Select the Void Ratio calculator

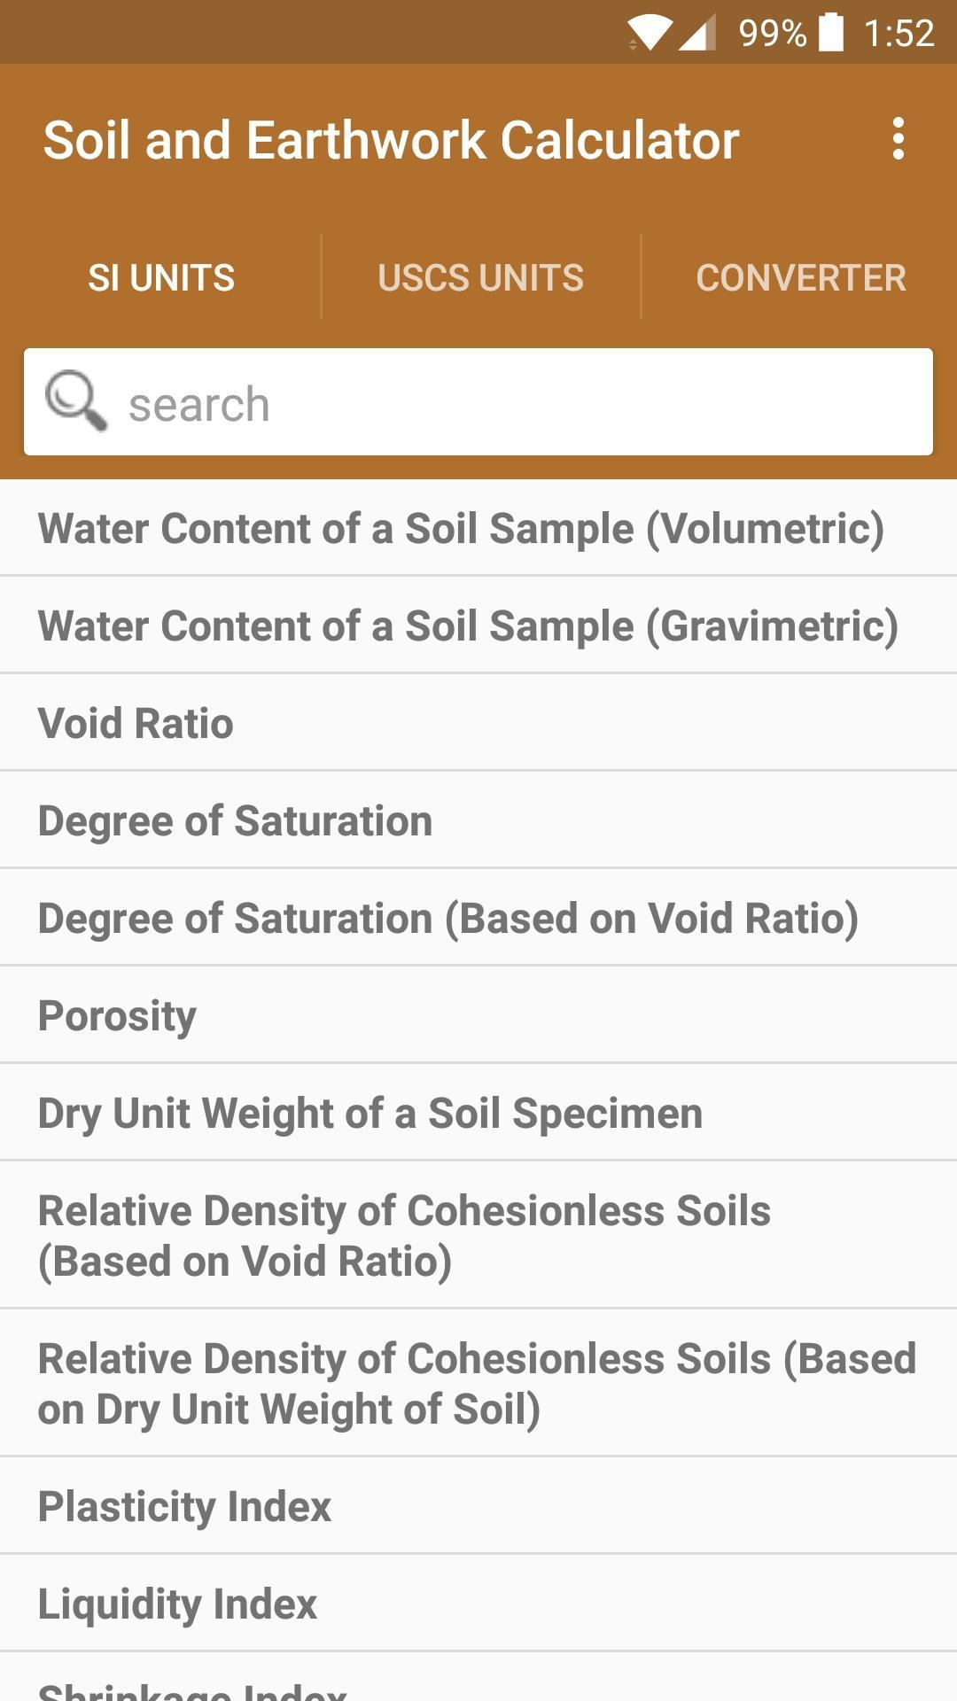478,723
